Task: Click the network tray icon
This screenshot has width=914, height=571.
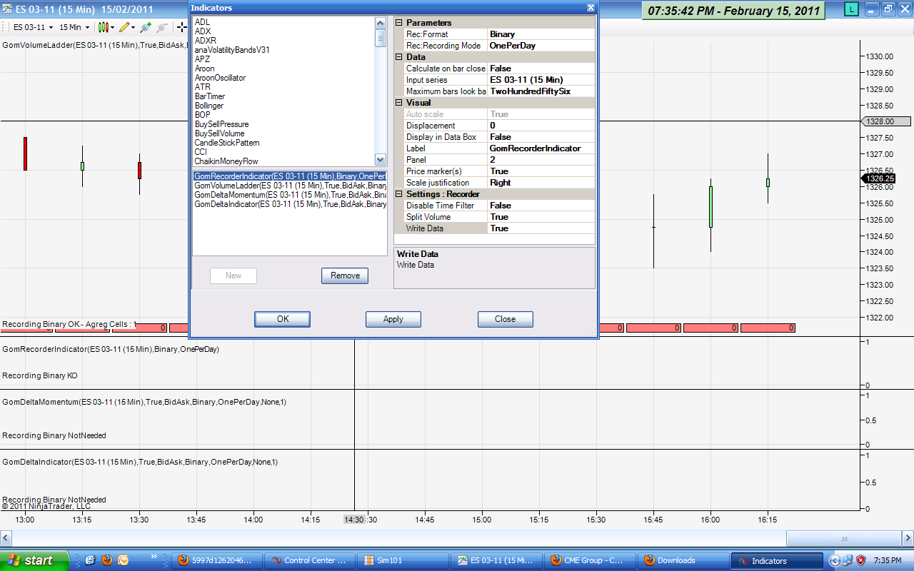Action: pyautogui.click(x=847, y=560)
